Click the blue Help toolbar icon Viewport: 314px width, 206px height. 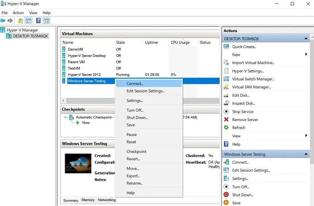38,21
